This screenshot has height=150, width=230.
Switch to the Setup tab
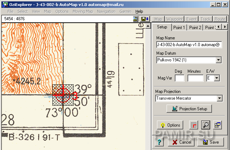pyautogui.click(x=162, y=27)
